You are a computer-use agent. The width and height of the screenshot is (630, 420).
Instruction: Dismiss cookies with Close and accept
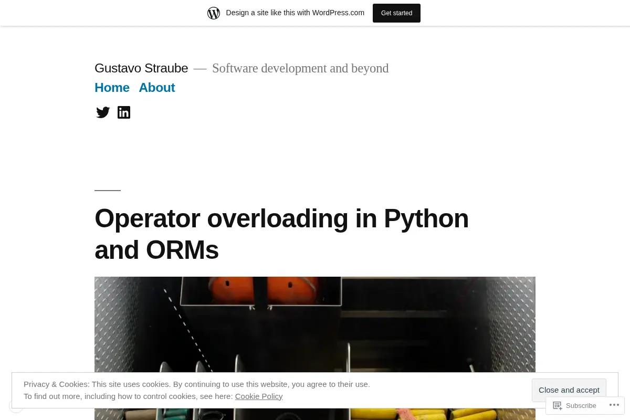point(569,390)
